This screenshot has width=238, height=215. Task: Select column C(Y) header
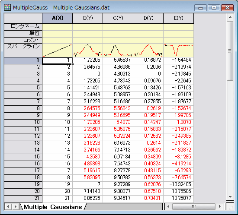[x=118, y=18]
